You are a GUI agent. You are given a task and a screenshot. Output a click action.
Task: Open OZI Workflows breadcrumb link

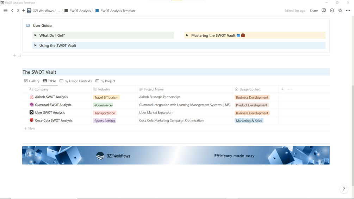click(43, 11)
